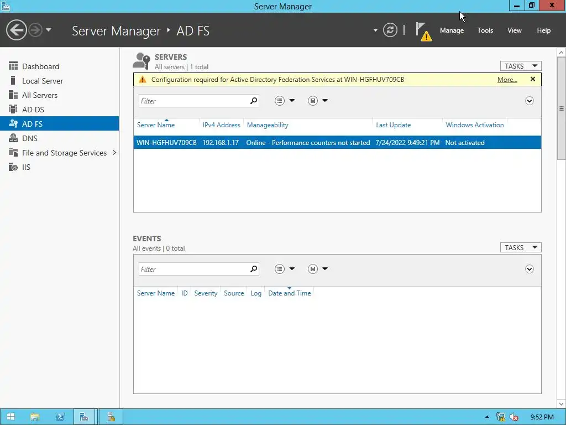Select the WIN-HGFHUV709CB server row

click(x=337, y=142)
